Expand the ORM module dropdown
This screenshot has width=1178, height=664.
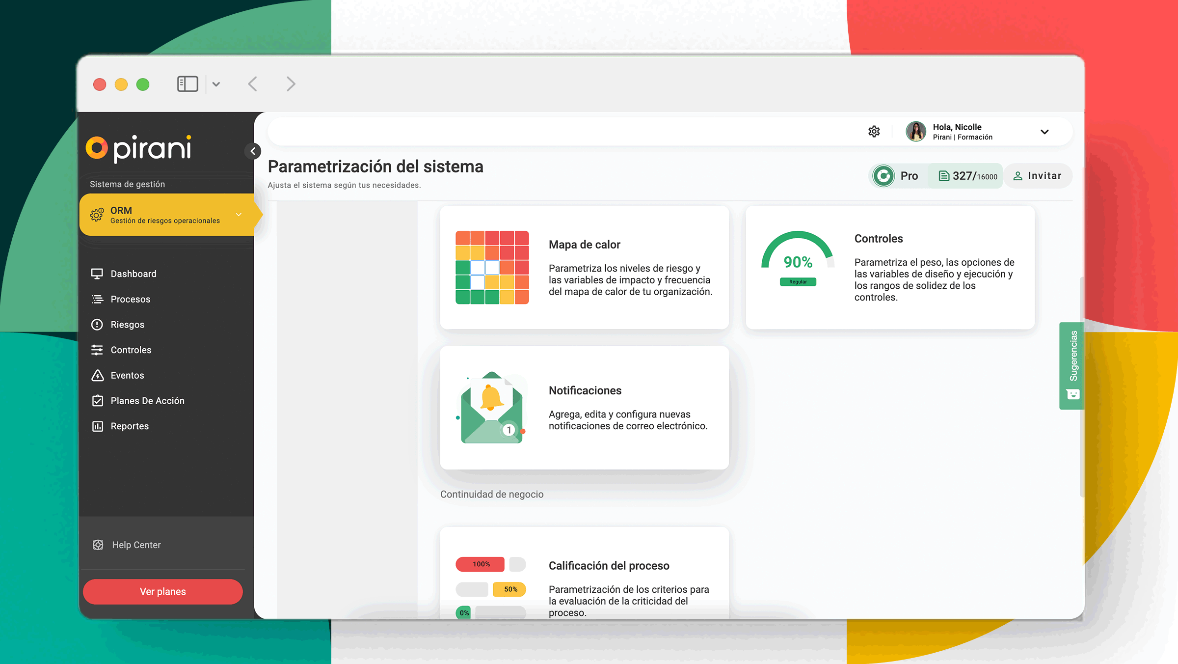(239, 215)
